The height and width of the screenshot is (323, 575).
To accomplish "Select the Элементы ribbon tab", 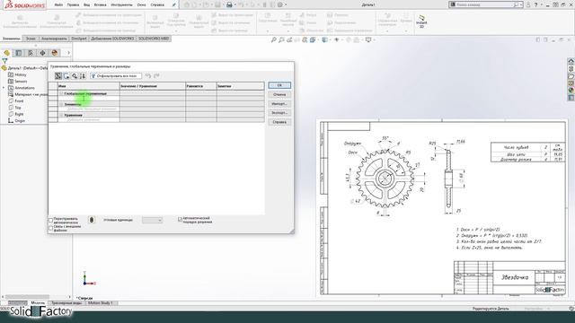I will (x=12, y=39).
